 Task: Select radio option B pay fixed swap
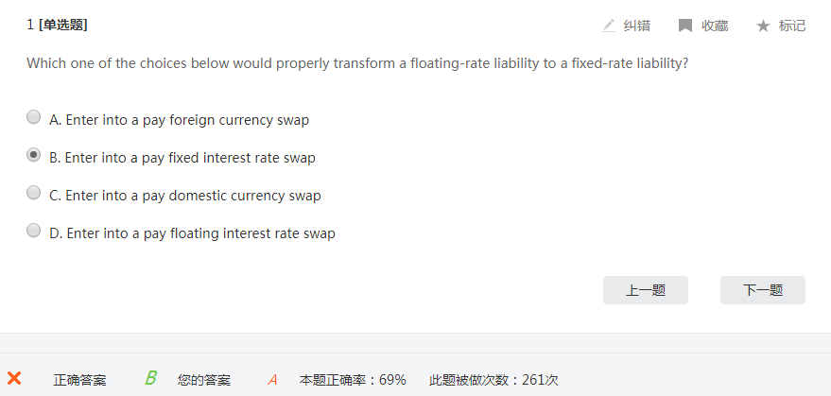click(x=34, y=155)
